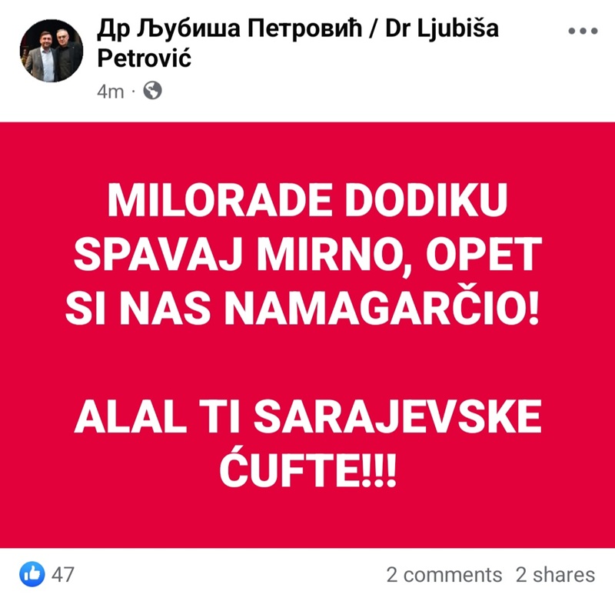Click the blue thumbs-up like reaction icon
Viewport: 615px width, 608px height.
coord(32,574)
